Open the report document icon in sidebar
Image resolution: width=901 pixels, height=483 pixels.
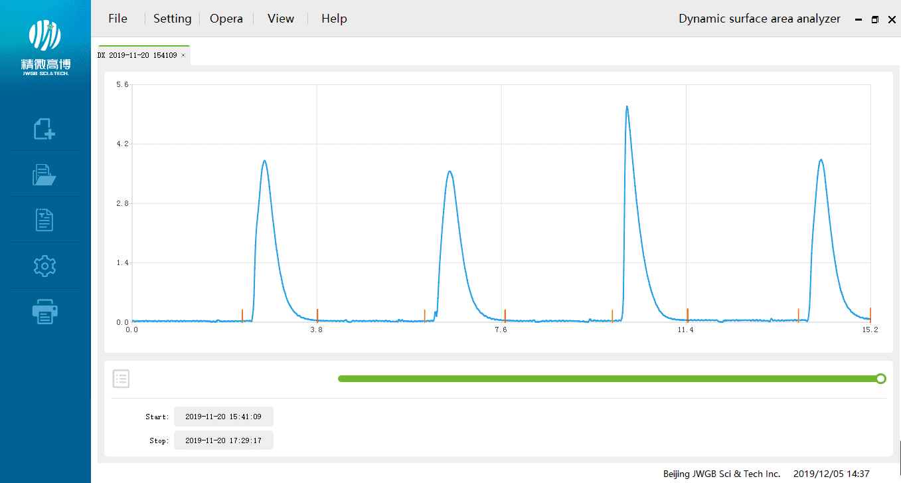tap(44, 220)
